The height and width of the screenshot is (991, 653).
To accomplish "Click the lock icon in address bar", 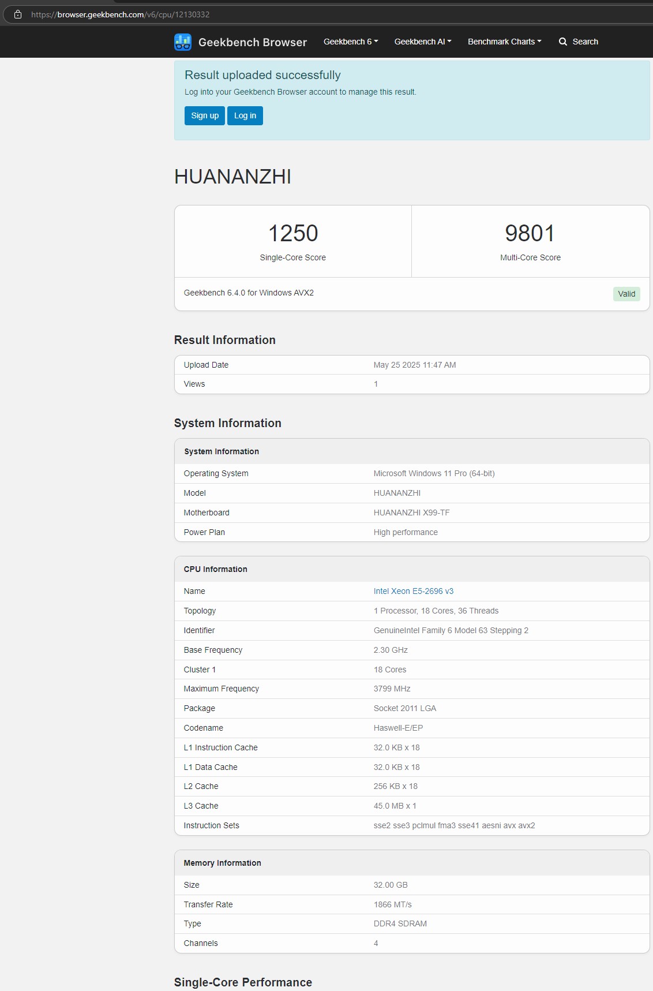I will 18,14.
